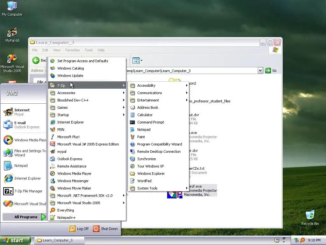Expand the Accessories program folder
This screenshot has height=245, width=326.
[87, 93]
